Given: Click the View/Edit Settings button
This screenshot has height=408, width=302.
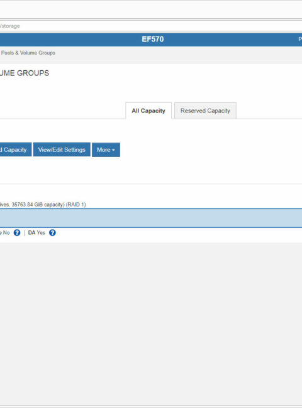Looking at the screenshot, I should (62, 149).
